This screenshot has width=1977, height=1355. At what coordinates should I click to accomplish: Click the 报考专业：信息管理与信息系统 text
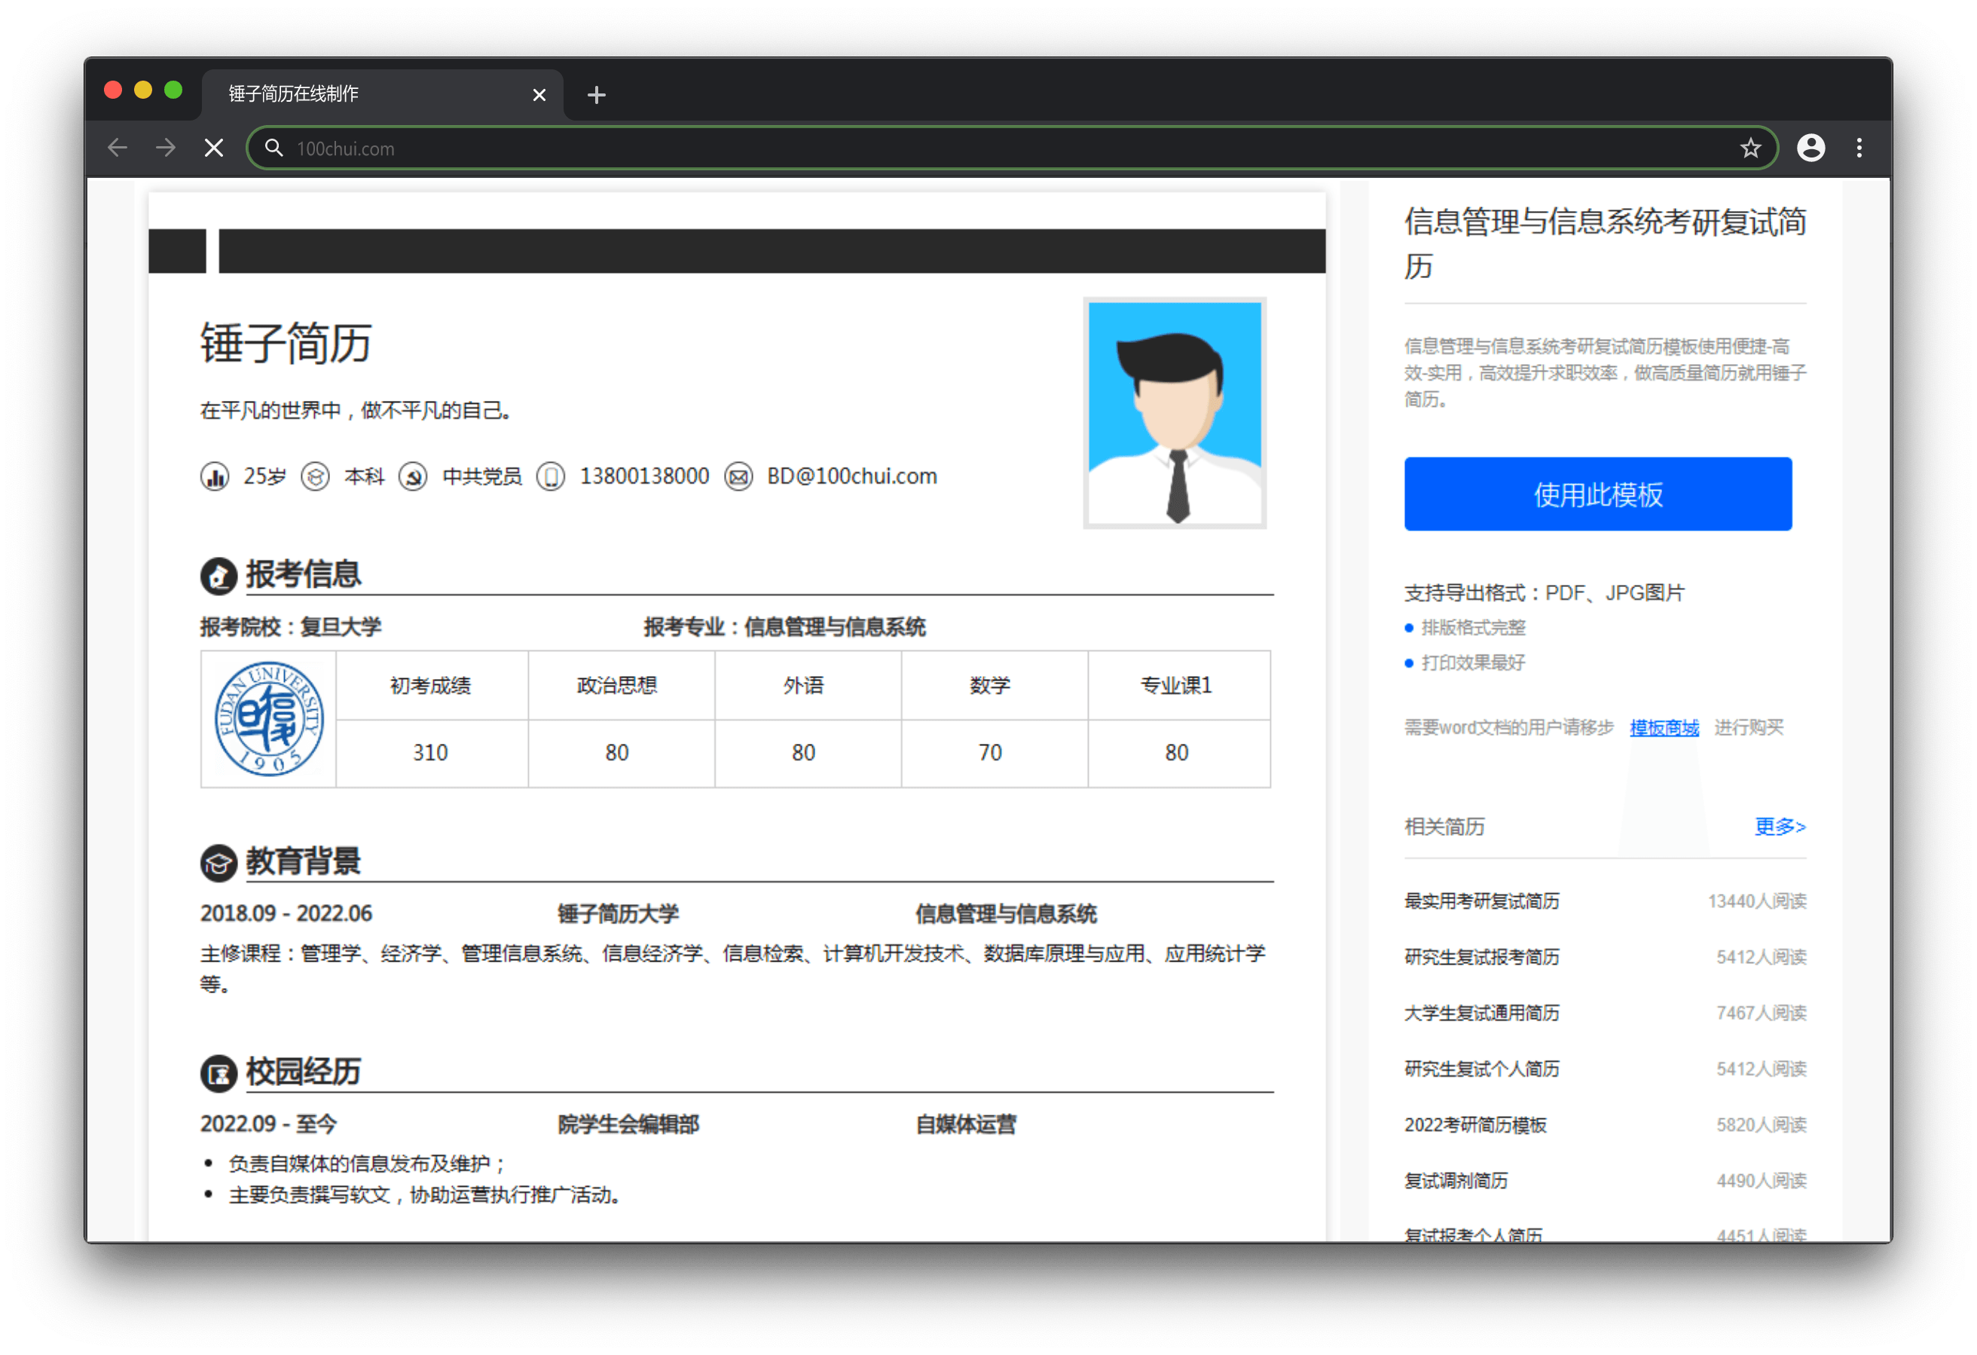[784, 627]
